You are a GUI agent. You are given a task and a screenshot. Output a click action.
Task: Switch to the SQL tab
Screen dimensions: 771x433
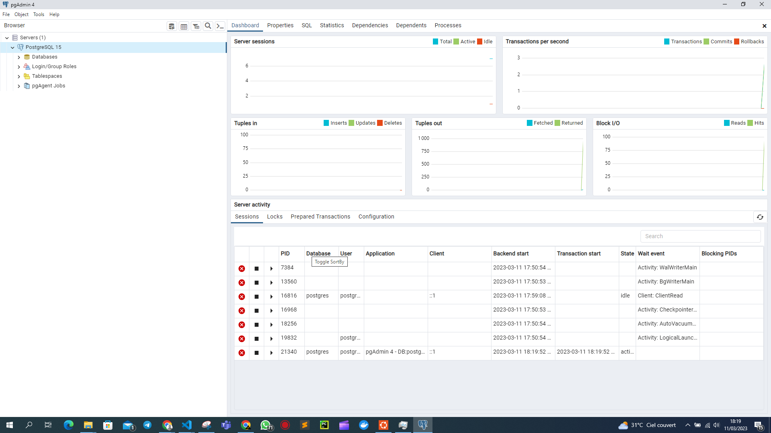point(307,25)
